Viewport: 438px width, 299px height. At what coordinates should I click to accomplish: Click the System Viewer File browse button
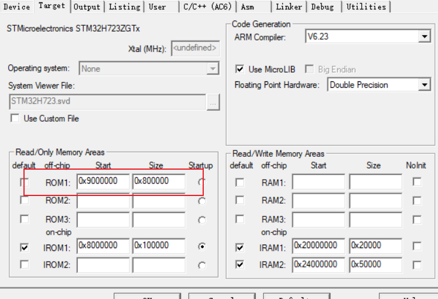coord(213,102)
